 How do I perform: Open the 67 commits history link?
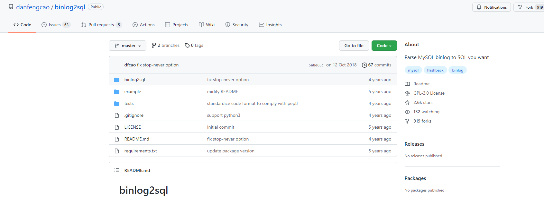click(376, 65)
